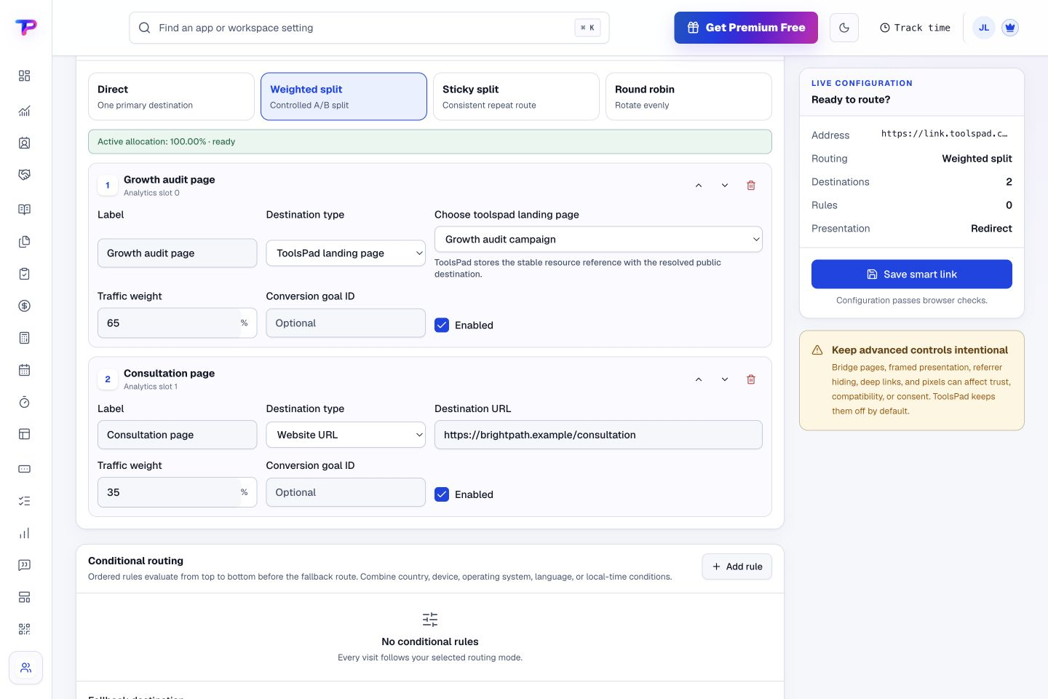The height and width of the screenshot is (699, 1048).
Task: Click Track time button
Action: click(915, 28)
